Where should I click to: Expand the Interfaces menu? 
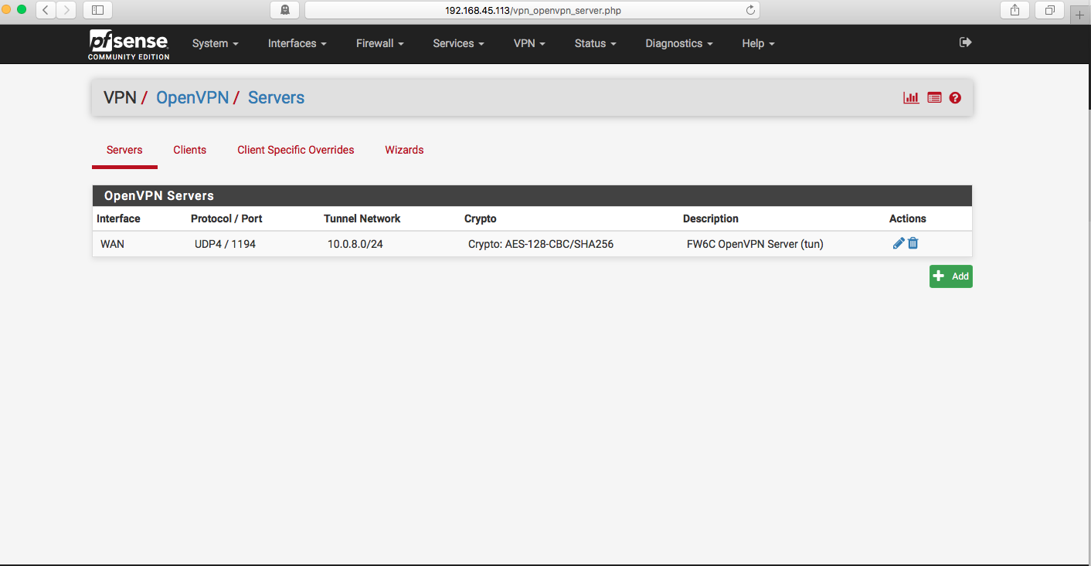pos(297,43)
